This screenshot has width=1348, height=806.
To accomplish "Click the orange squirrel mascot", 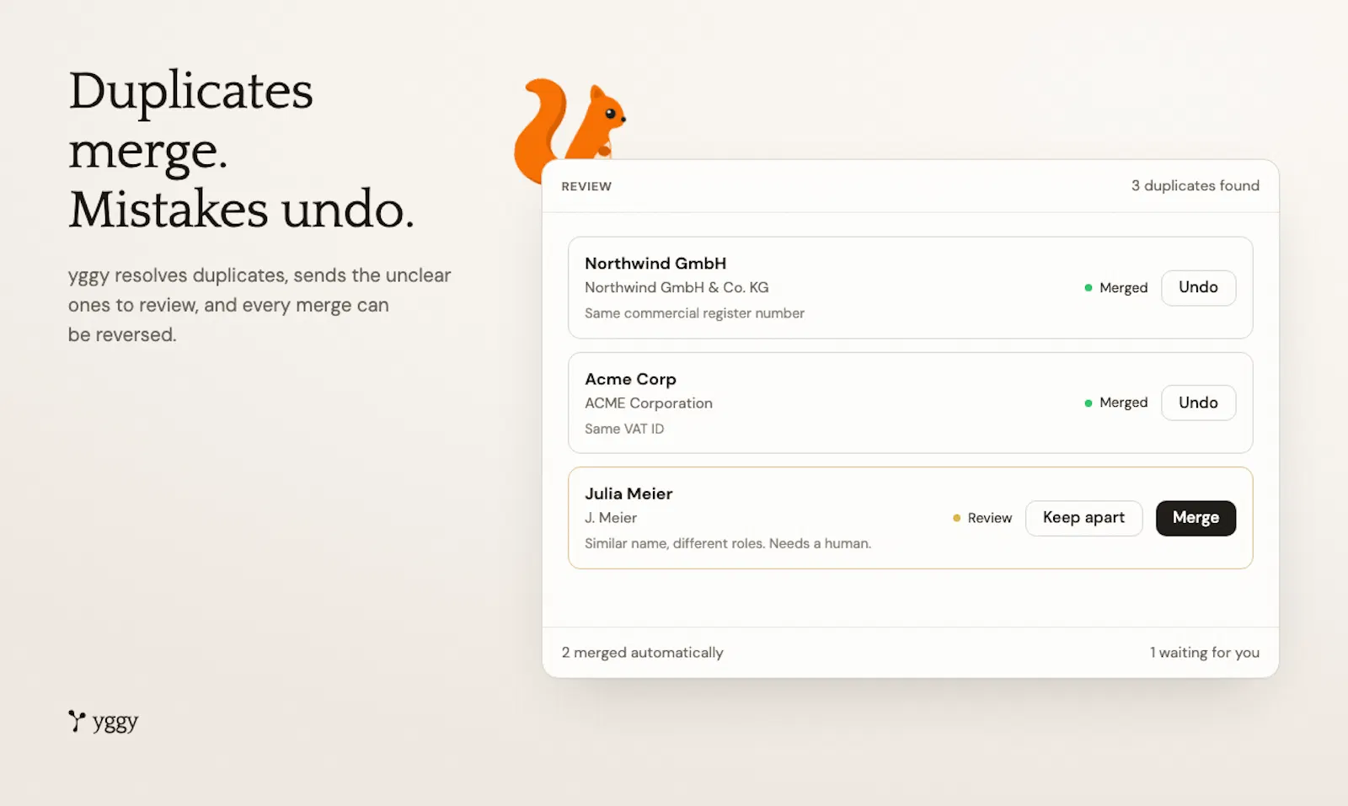I will [x=569, y=129].
